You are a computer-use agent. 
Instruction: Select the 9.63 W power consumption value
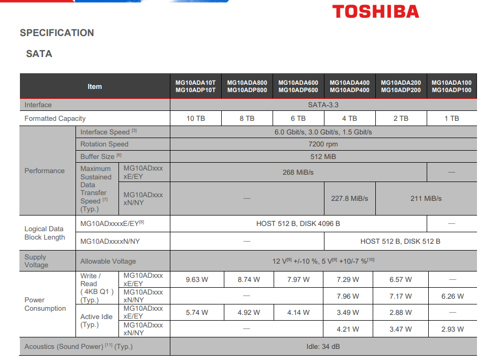[x=197, y=280]
